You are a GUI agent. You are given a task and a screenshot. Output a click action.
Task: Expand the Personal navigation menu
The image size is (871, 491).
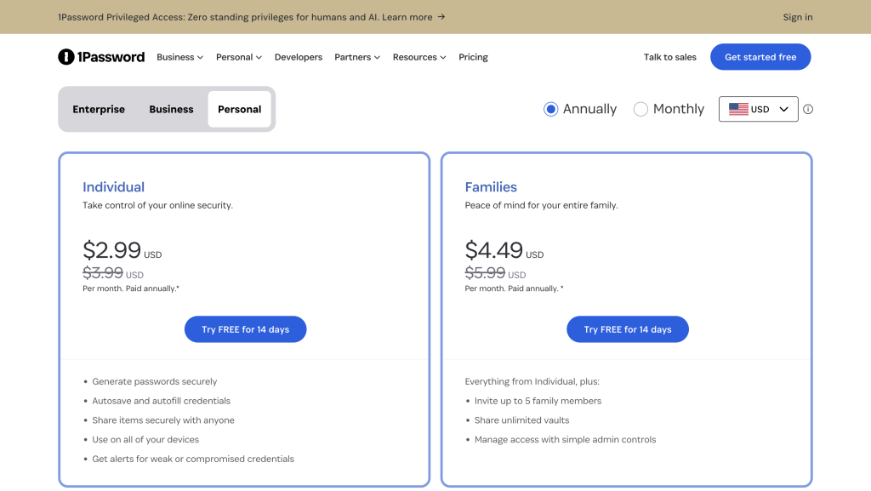(x=239, y=57)
